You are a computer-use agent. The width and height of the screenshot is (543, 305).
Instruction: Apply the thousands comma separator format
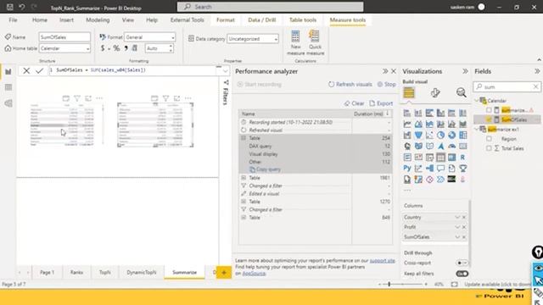pyautogui.click(x=126, y=48)
